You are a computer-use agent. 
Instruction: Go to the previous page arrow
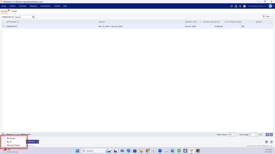tap(267, 135)
